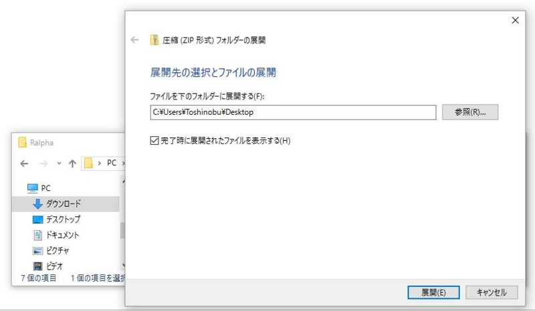Expand the chevron before PC in address bar
This screenshot has height=311, width=535.
coord(99,163)
